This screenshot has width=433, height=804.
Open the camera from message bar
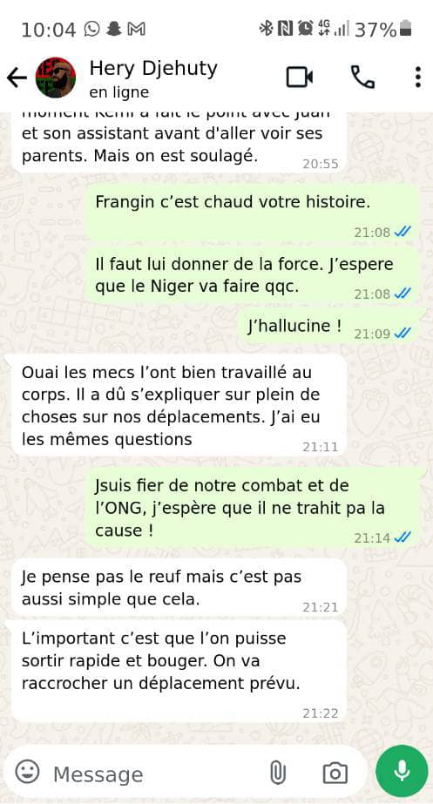[x=335, y=773]
